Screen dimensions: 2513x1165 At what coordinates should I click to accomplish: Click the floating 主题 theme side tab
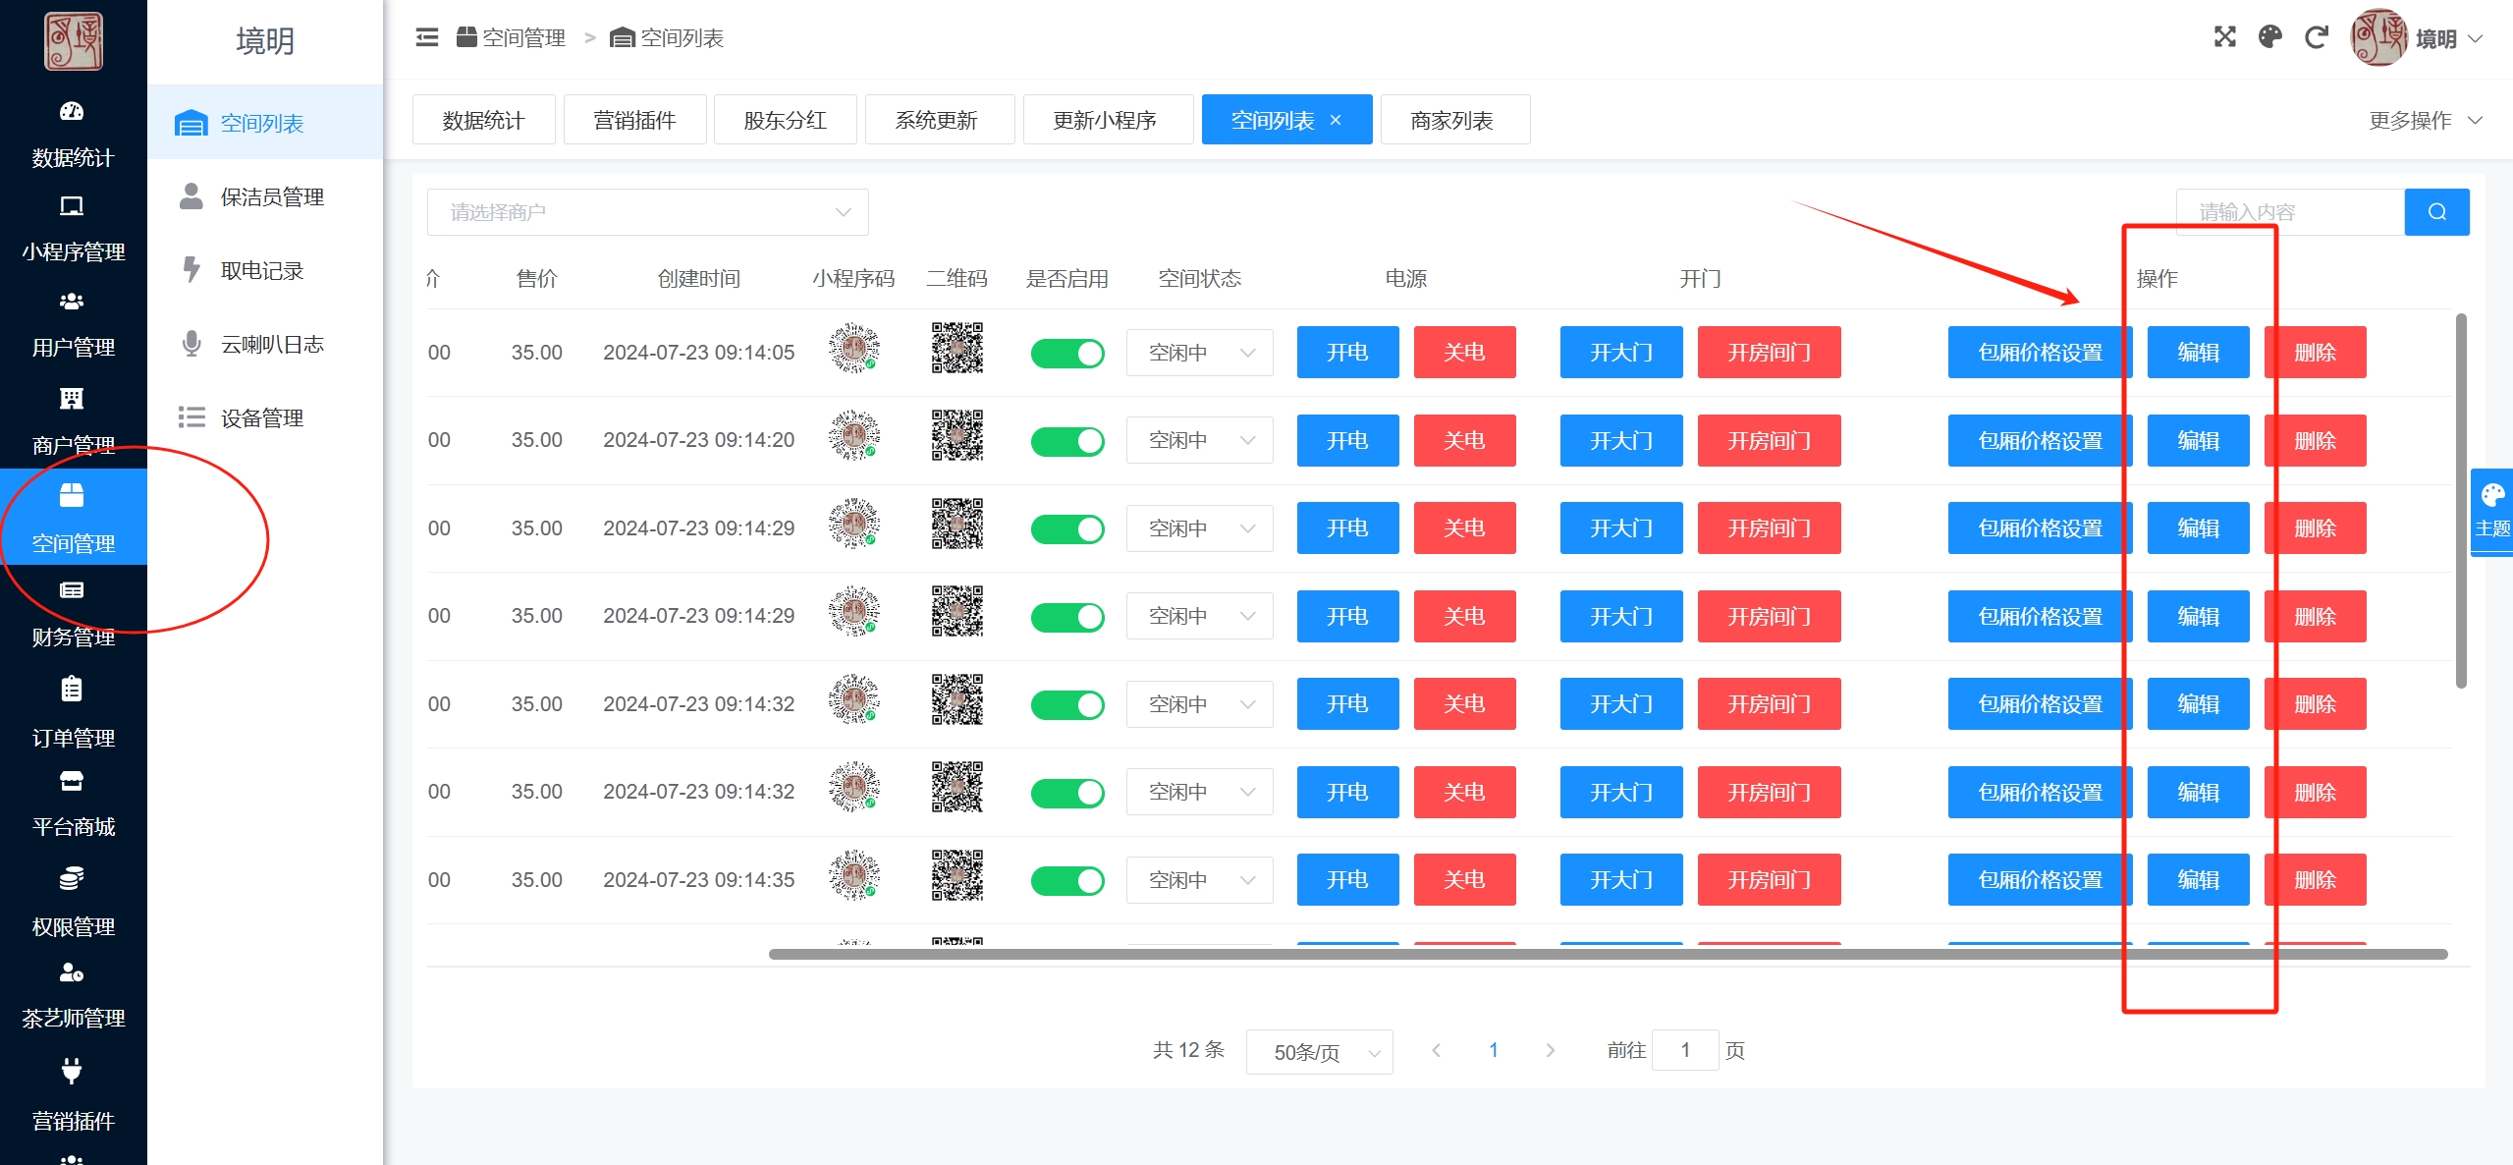coord(2491,511)
